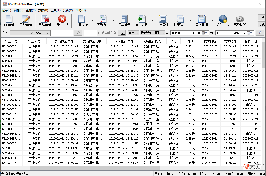This screenshot has width=266, height=176.
Task: Open 订单详情 from the toolbar
Action: click(x=124, y=20)
